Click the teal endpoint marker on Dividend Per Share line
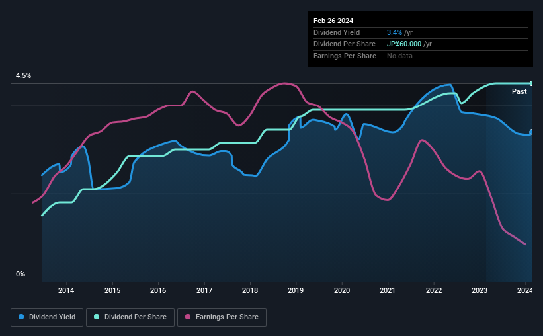 tap(532, 83)
